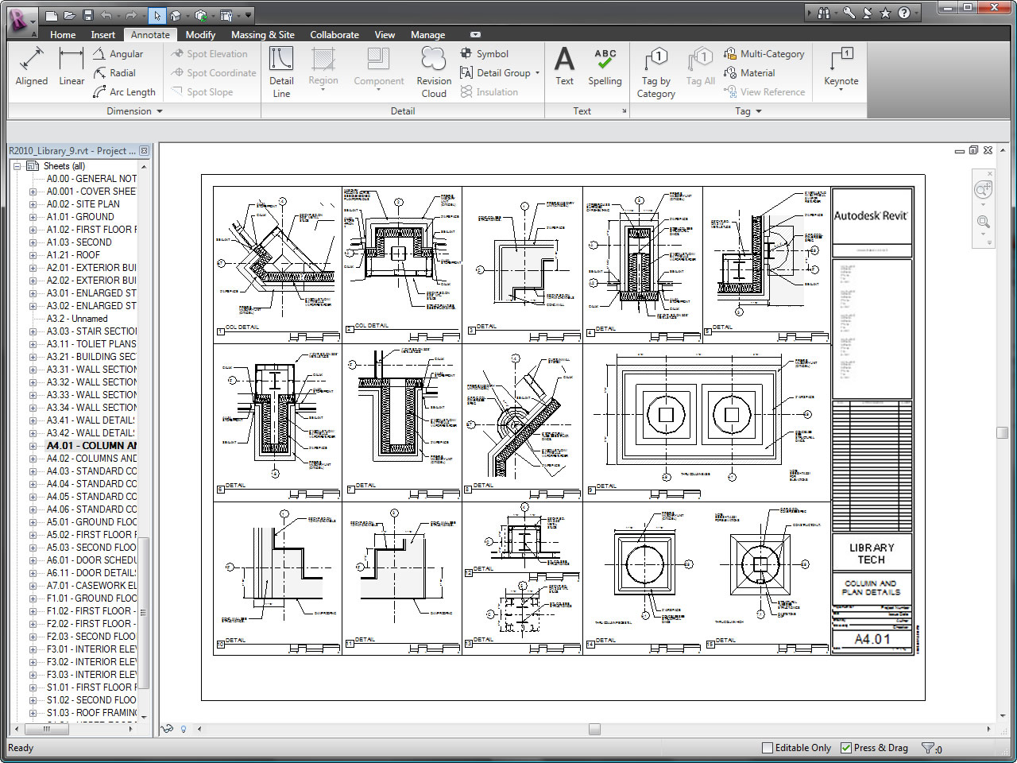Toggle the Editable Only checkbox

pos(768,748)
